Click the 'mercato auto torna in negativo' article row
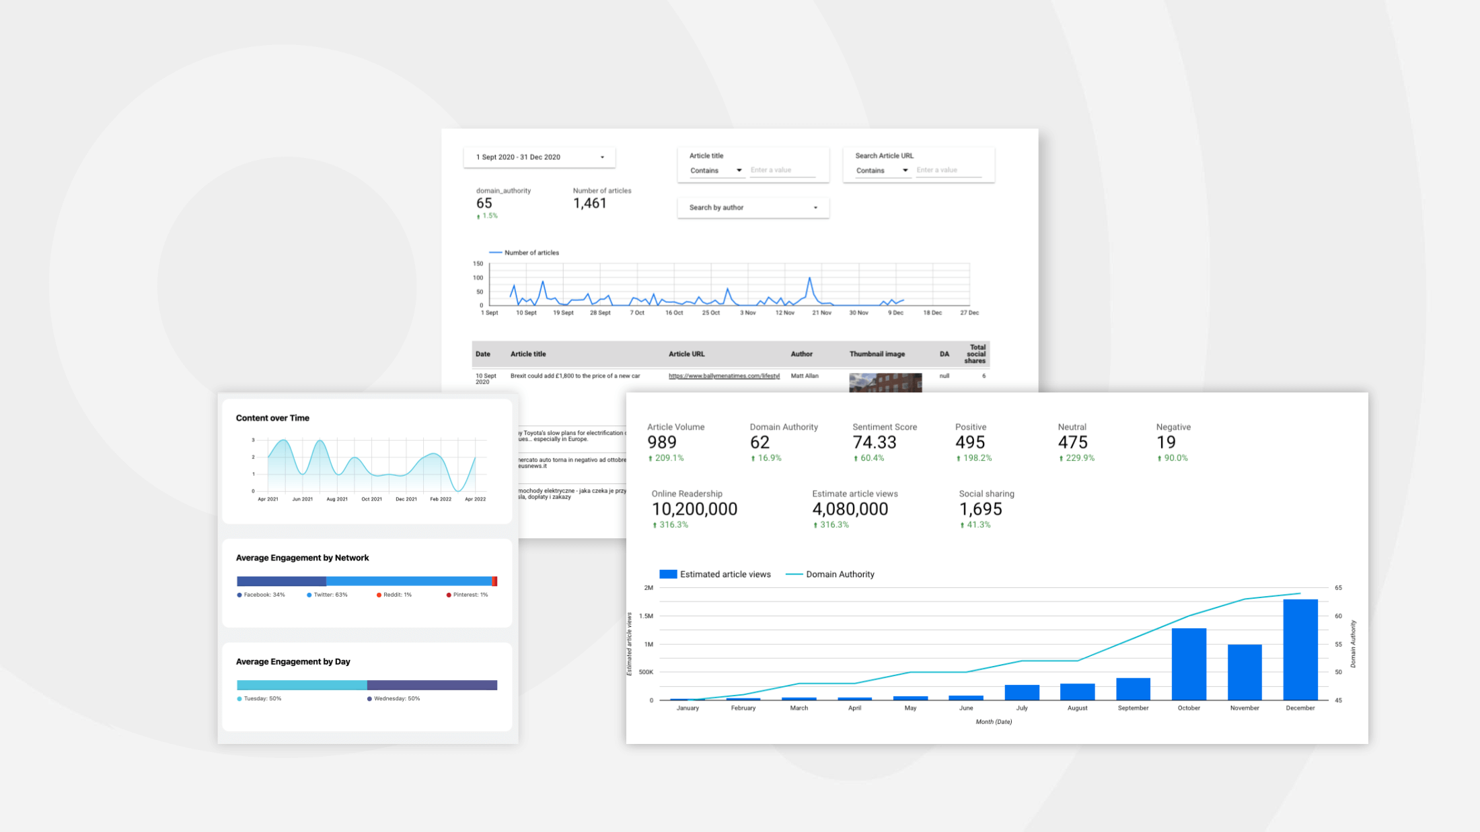 pyautogui.click(x=572, y=463)
